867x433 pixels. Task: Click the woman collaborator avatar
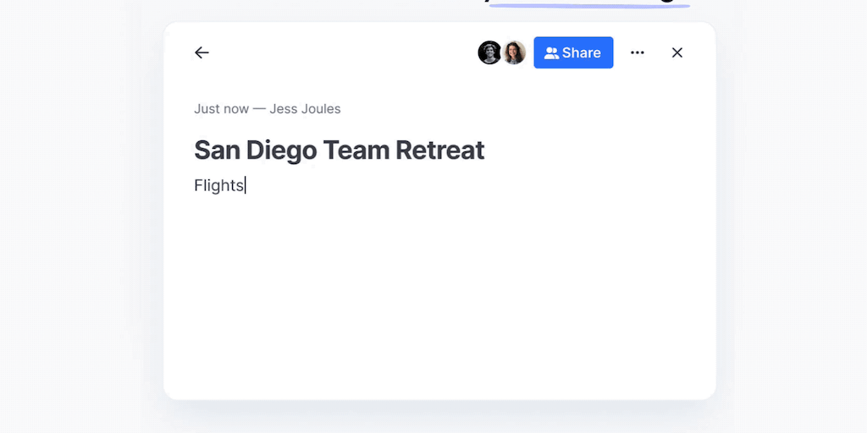[x=514, y=52]
